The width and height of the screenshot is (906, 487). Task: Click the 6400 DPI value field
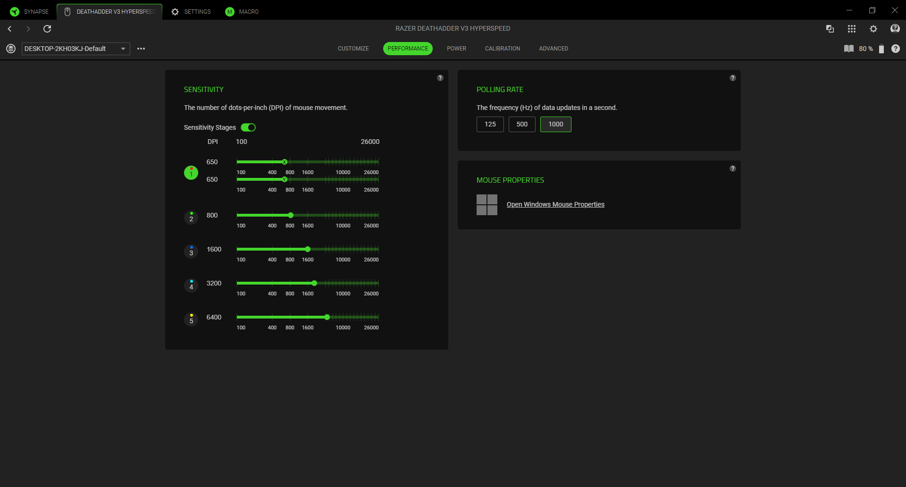click(x=214, y=317)
